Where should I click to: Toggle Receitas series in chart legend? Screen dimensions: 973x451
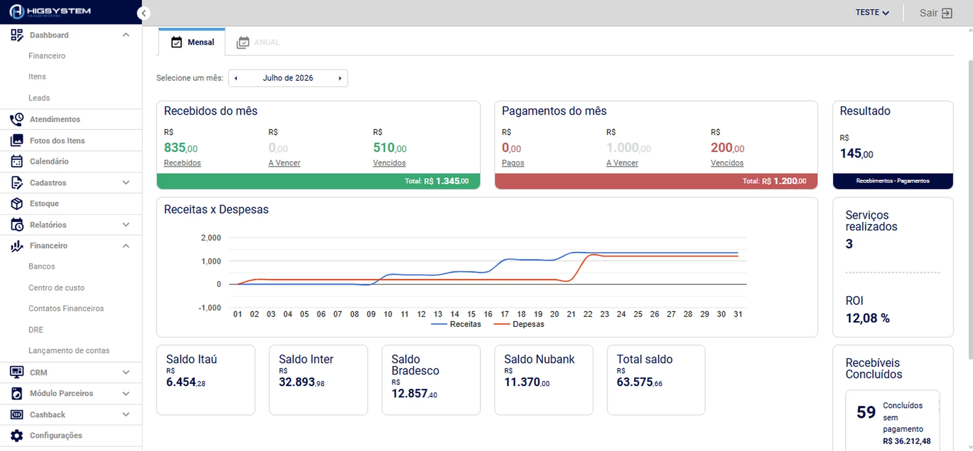pyautogui.click(x=456, y=325)
